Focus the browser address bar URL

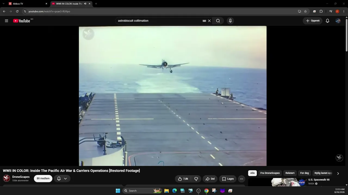(49, 11)
